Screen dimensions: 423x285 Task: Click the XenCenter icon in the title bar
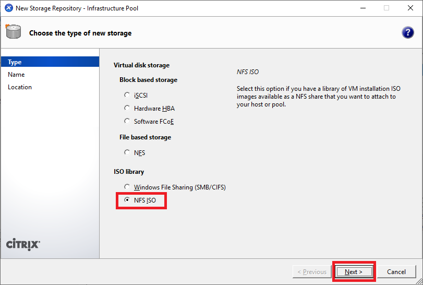point(8,8)
